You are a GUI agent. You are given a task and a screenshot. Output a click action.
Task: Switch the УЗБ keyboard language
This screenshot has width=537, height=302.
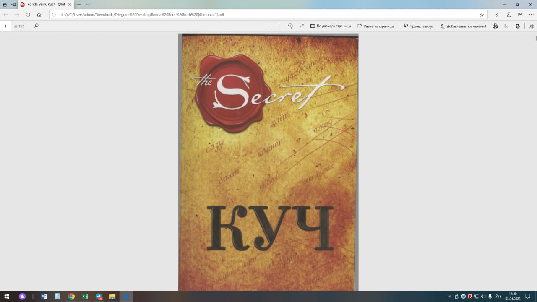point(498,297)
